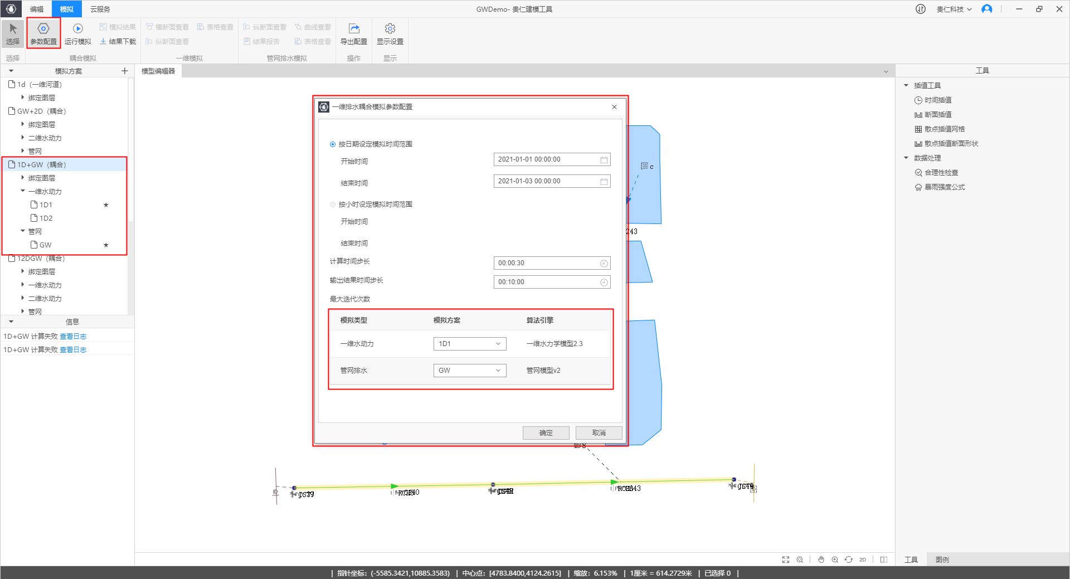Open calendar picker for 开始时间 field
Screen dimensions: 1070x579
pyautogui.click(x=604, y=160)
